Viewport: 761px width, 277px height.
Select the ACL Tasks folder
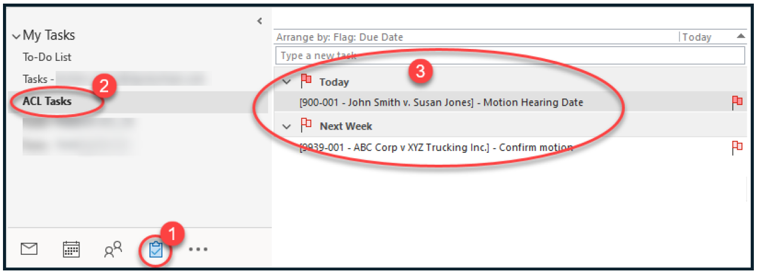[x=47, y=101]
